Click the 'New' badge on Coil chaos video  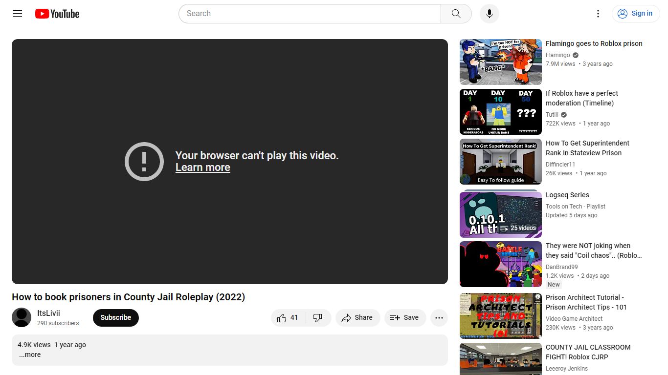pos(554,285)
